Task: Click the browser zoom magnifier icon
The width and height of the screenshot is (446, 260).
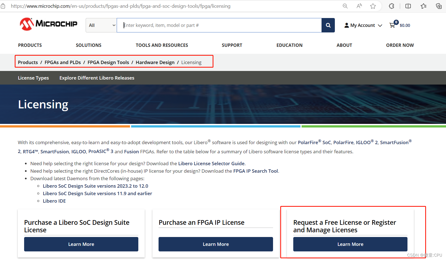Action: [345, 6]
